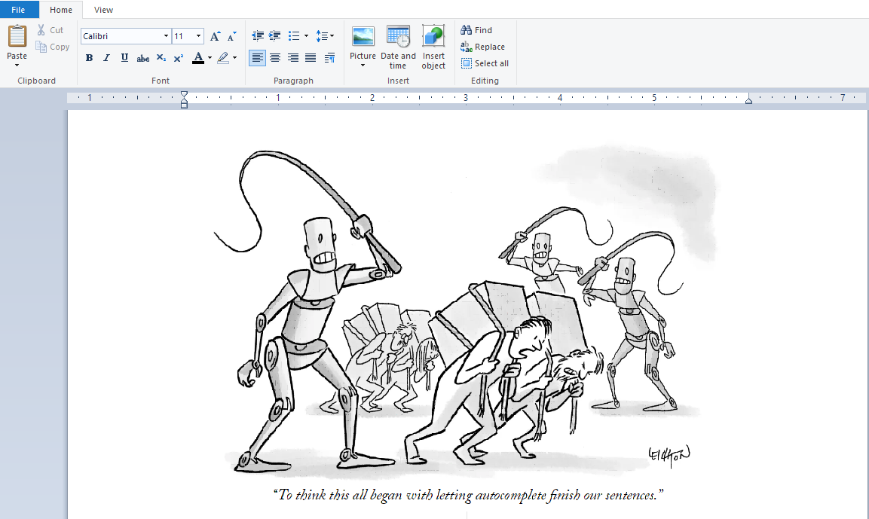Click the Paste clipboard icon
This screenshot has width=869, height=519.
[x=17, y=36]
